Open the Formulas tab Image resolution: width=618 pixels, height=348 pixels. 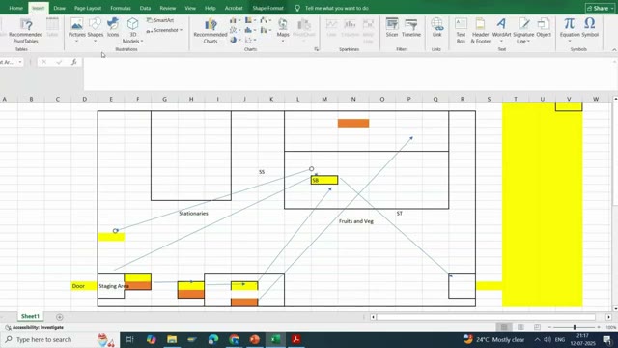pos(121,8)
